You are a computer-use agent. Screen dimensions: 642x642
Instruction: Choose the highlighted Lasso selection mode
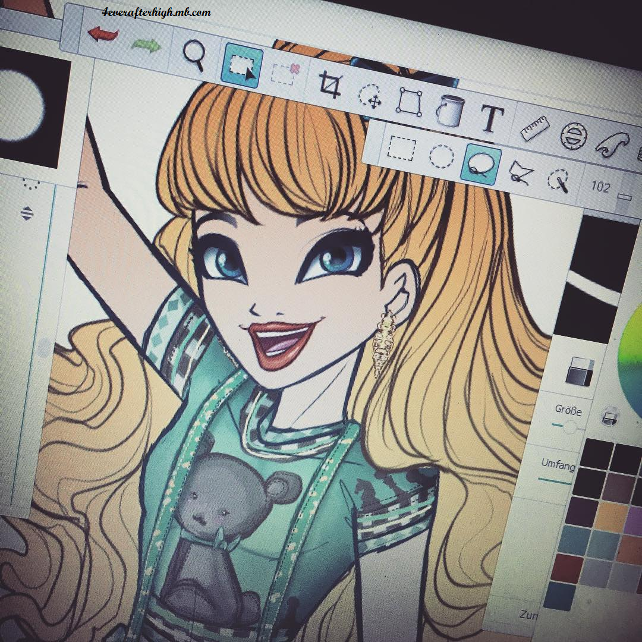click(x=481, y=164)
